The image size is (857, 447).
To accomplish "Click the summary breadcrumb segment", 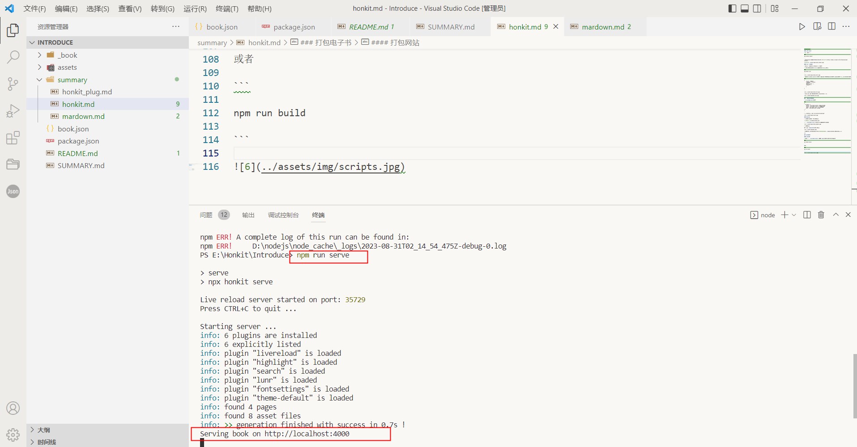I will click(x=212, y=42).
